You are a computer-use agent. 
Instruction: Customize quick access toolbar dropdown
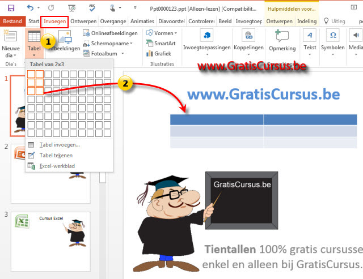[135, 8]
